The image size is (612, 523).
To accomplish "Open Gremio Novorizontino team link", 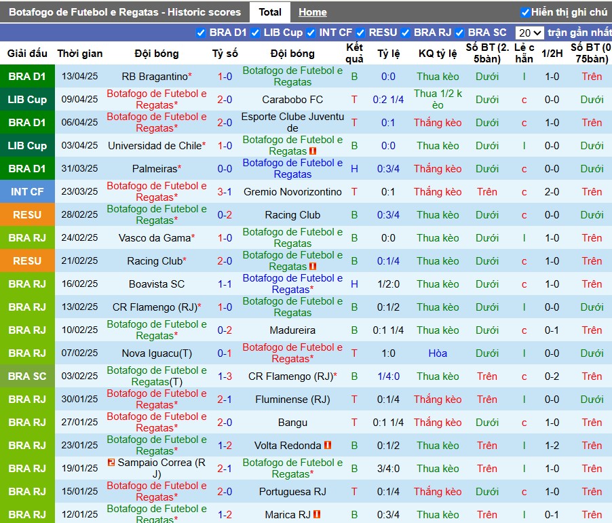I will (292, 192).
